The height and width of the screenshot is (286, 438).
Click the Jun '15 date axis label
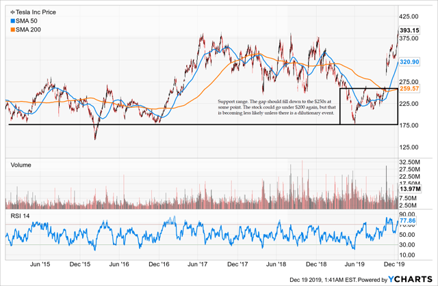(x=40, y=264)
